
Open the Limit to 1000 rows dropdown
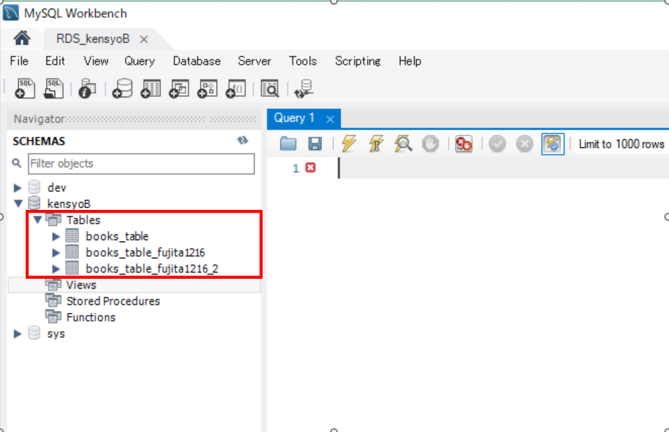[621, 144]
